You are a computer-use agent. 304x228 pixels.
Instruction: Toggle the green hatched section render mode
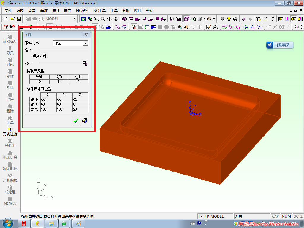[193, 19]
